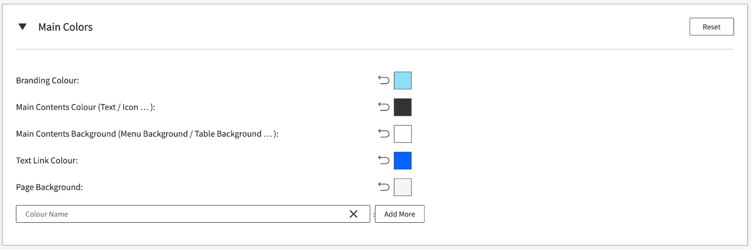Click the Main Contents Background label text
The height and width of the screenshot is (250, 751).
click(147, 134)
